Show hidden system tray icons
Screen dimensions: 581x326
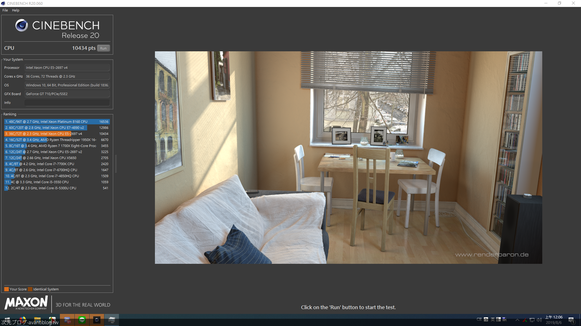pyautogui.click(x=517, y=320)
